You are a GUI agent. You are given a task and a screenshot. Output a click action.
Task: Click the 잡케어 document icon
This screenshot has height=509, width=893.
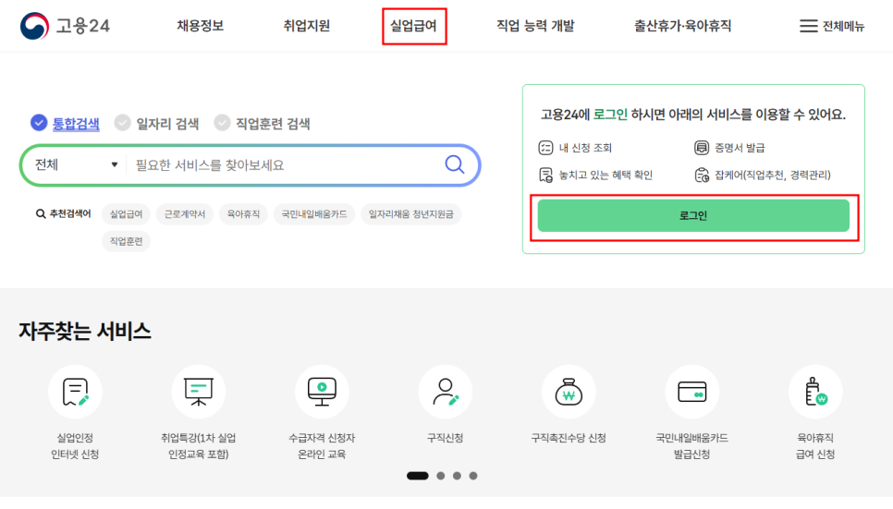coord(701,175)
